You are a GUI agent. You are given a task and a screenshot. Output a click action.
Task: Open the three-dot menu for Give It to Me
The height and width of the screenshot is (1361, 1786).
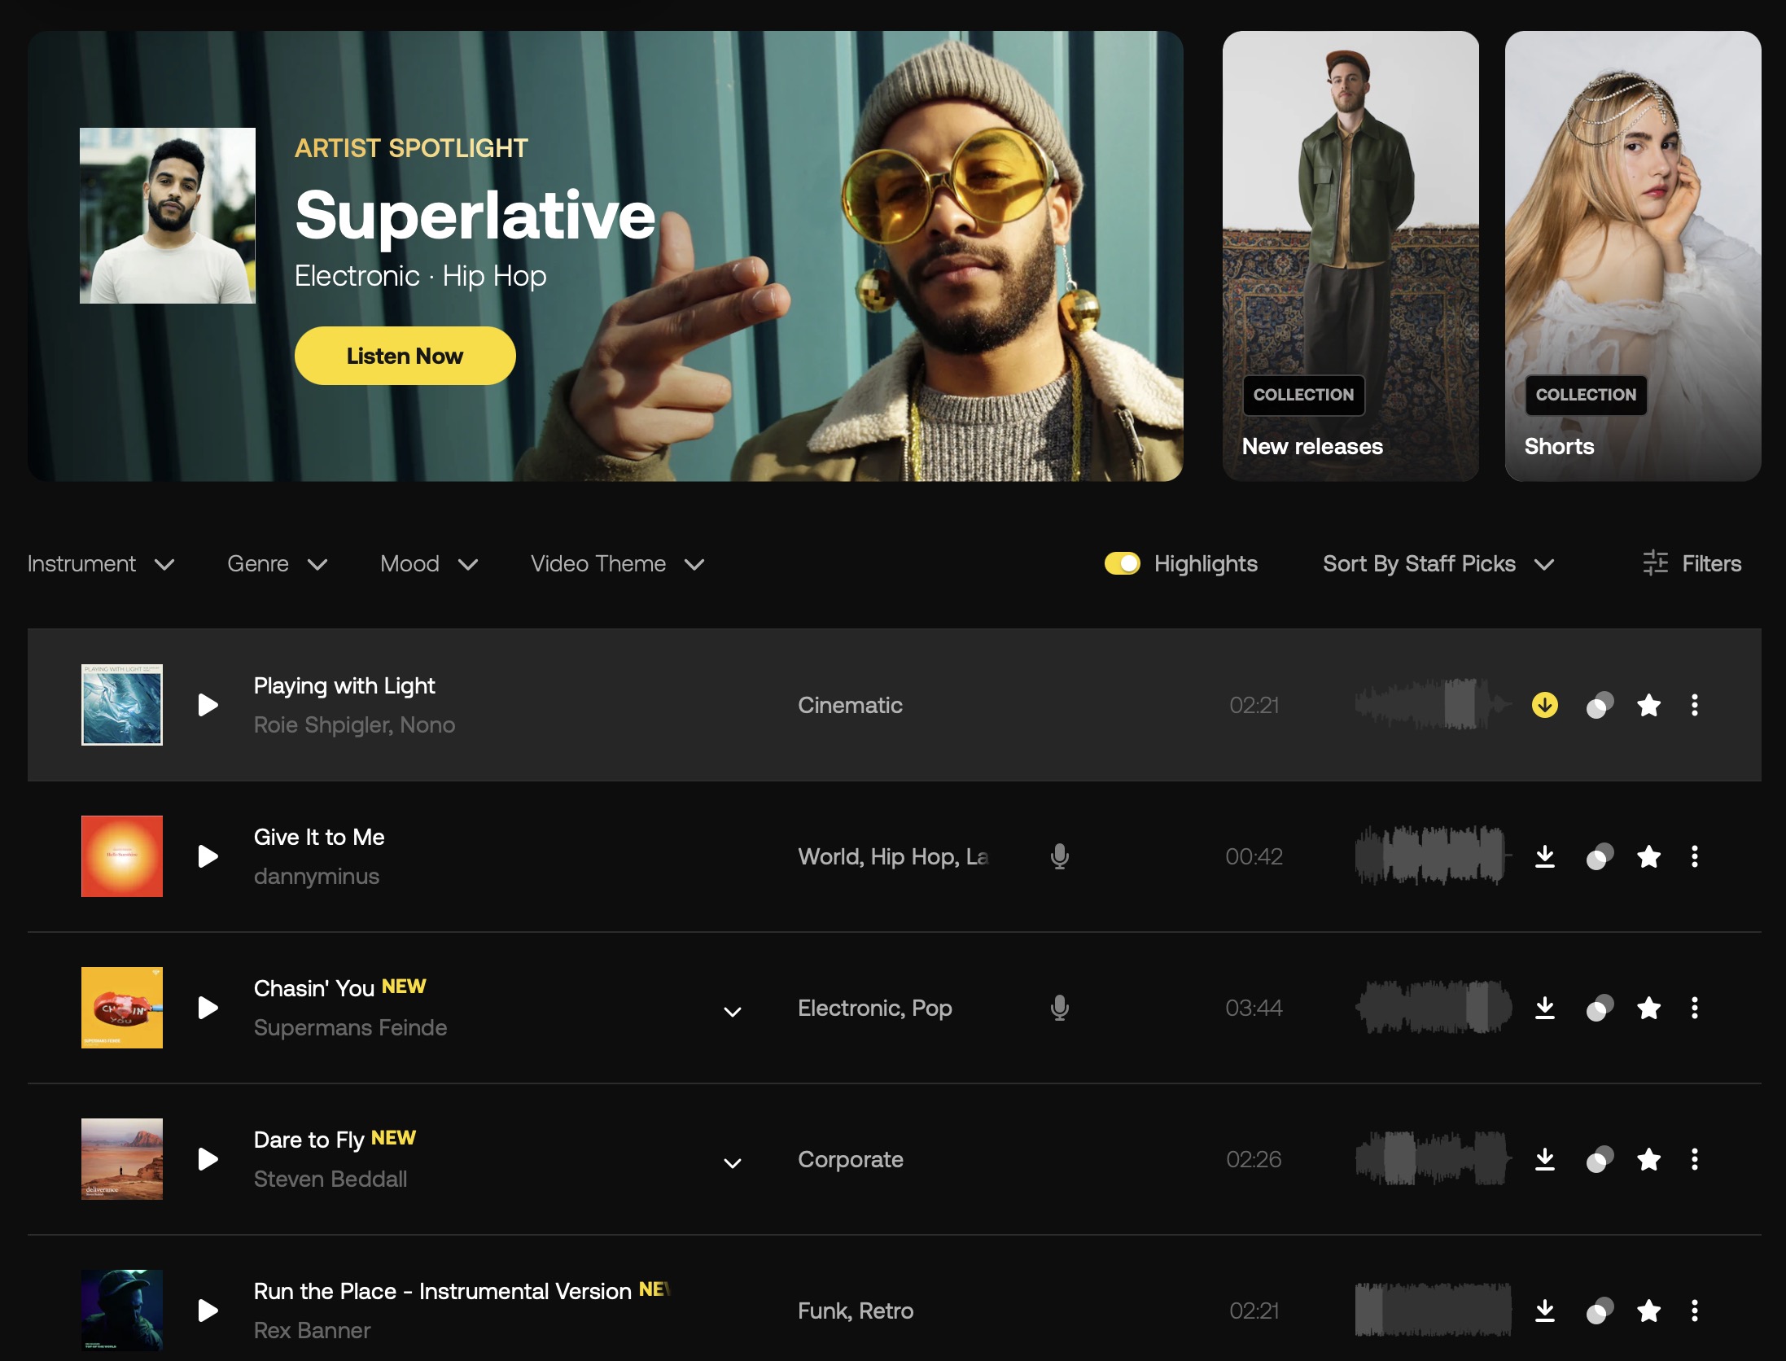(1694, 856)
